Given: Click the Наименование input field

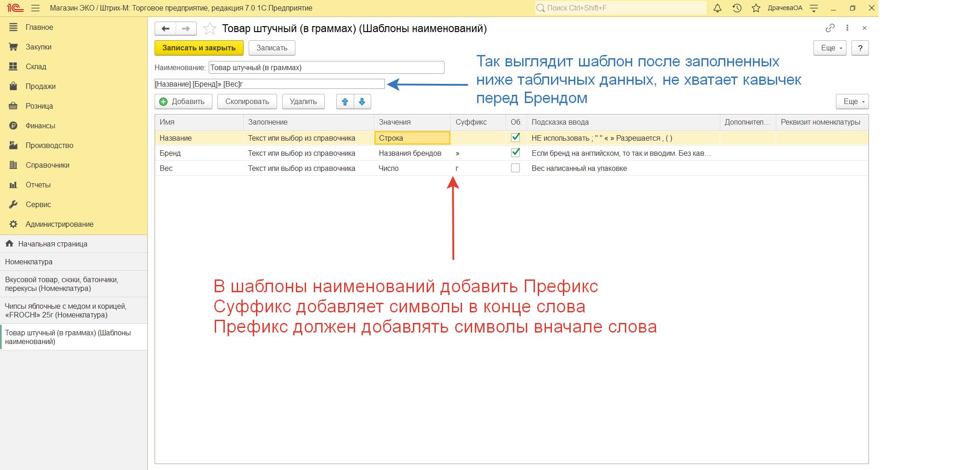Looking at the screenshot, I should [x=326, y=68].
